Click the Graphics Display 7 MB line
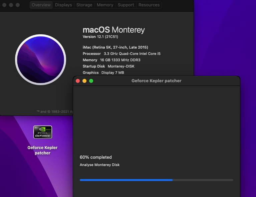Viewport: 256px width, 197px height. tap(103, 73)
